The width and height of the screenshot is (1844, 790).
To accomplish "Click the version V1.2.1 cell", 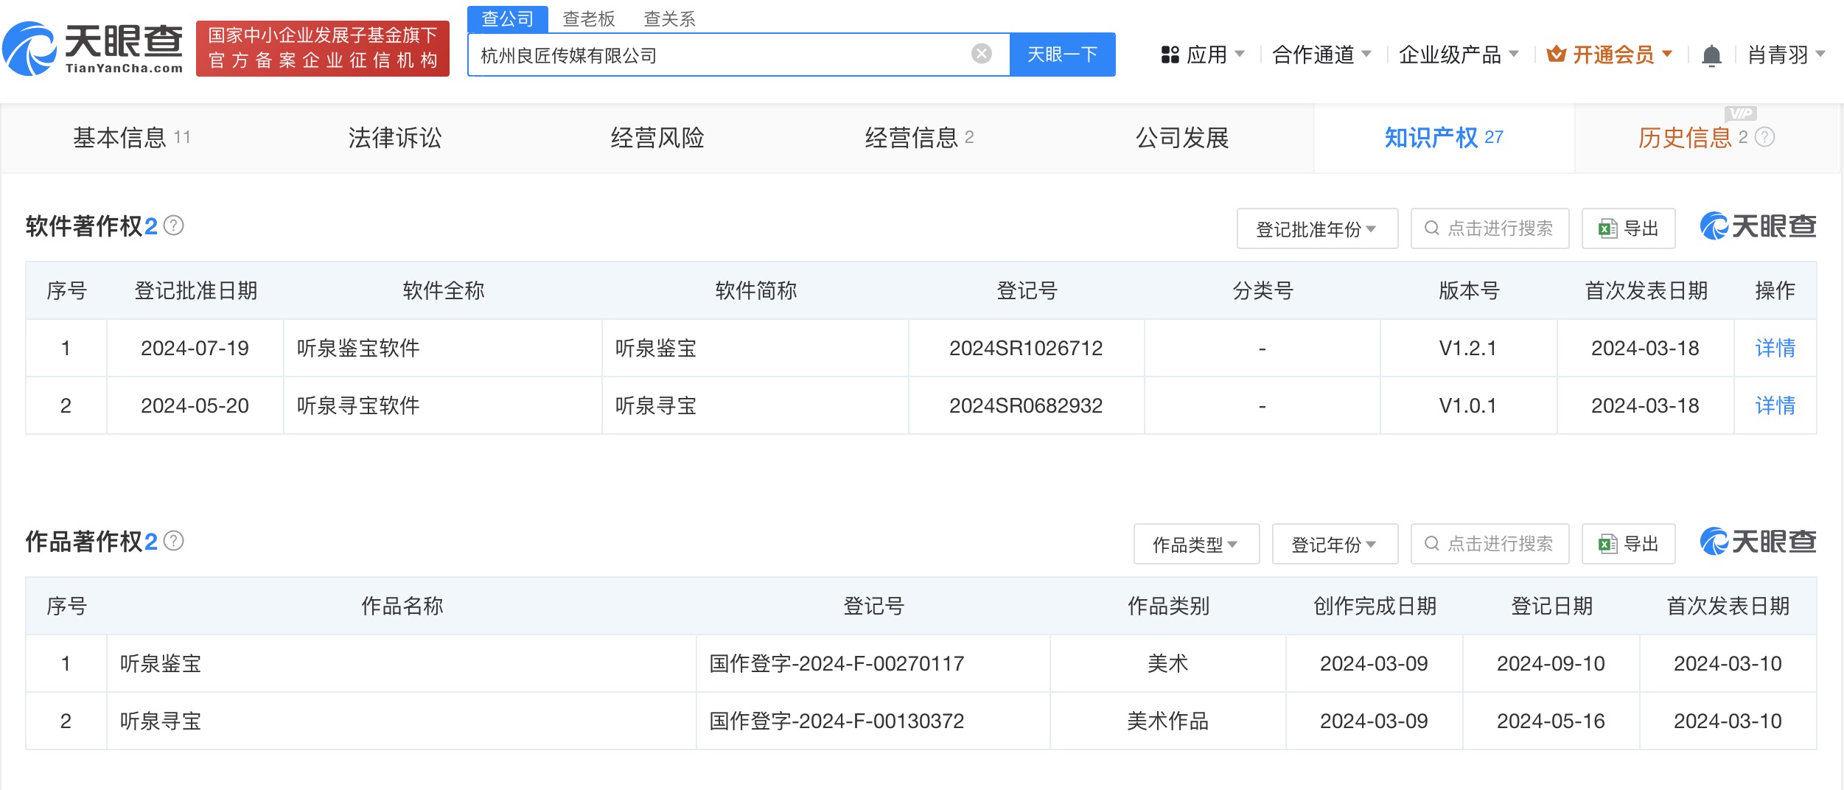I will (1468, 348).
